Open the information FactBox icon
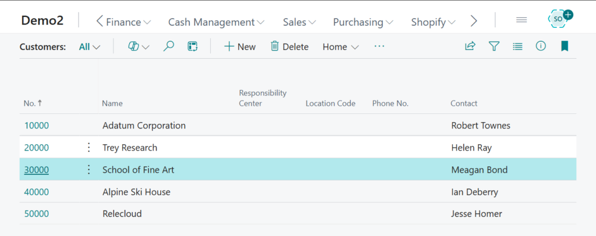This screenshot has width=596, height=236. click(x=541, y=47)
